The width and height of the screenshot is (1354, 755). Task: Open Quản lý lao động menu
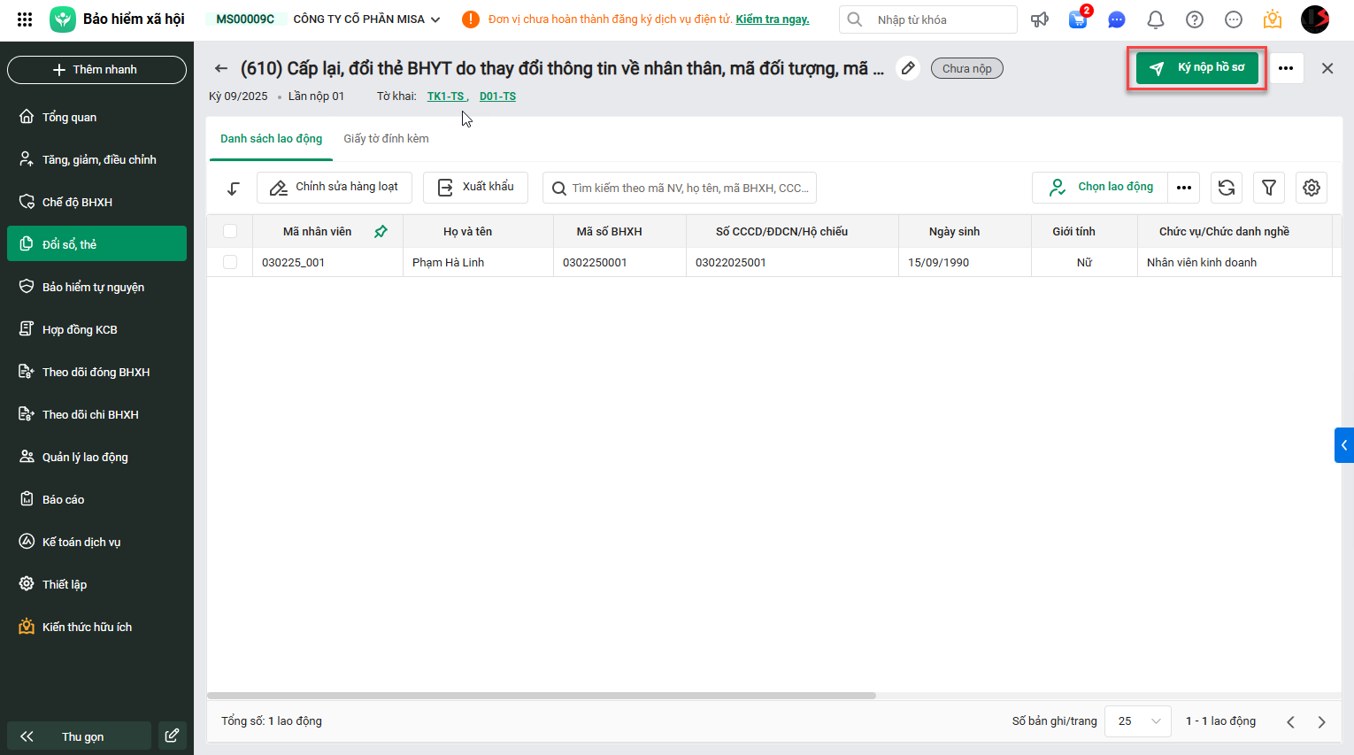[97, 457]
